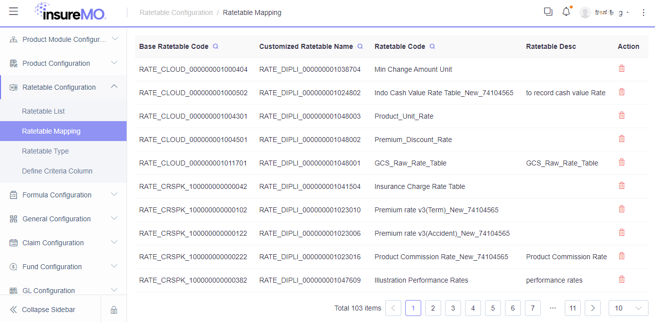Delete the Premium rate v3(Accident) mapping

point(622,233)
